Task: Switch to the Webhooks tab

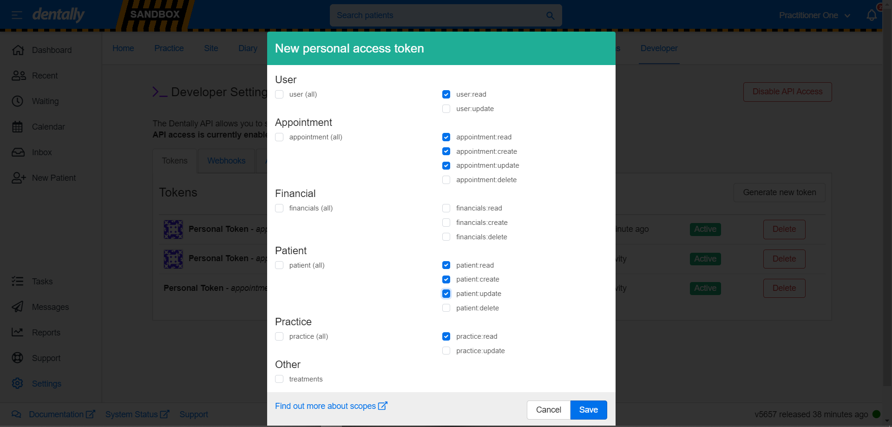Action: (x=226, y=161)
